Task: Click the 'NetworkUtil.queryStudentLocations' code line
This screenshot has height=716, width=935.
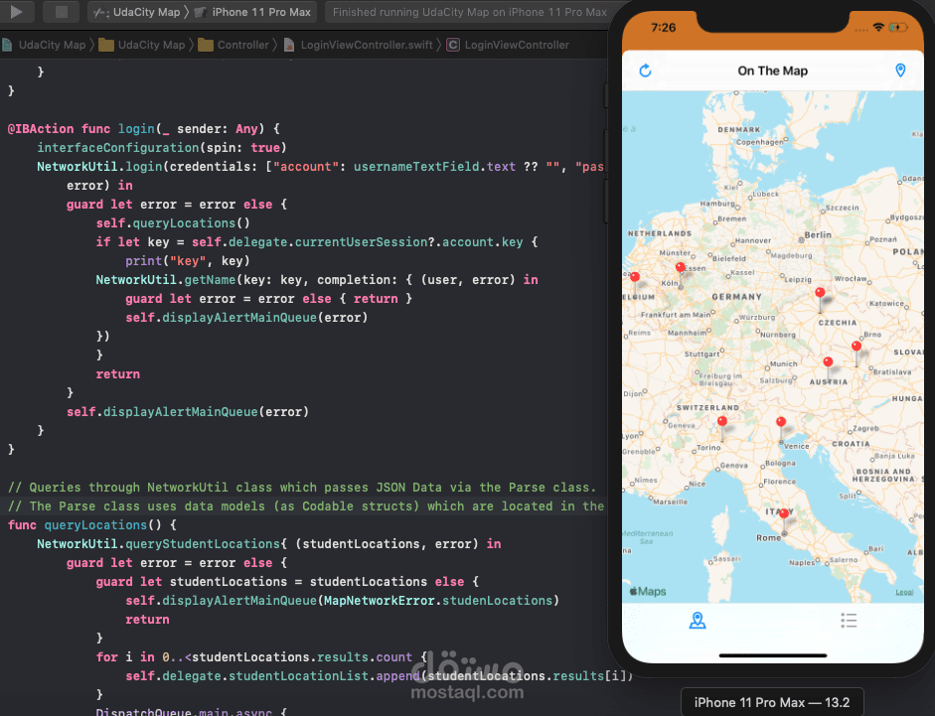Action: [x=268, y=544]
